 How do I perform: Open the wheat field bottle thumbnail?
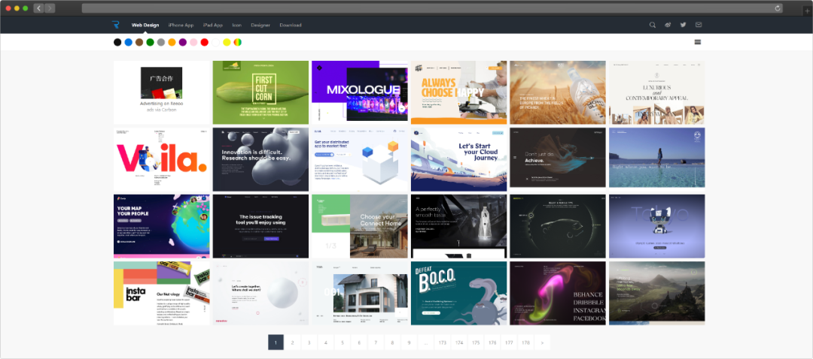[x=558, y=92]
